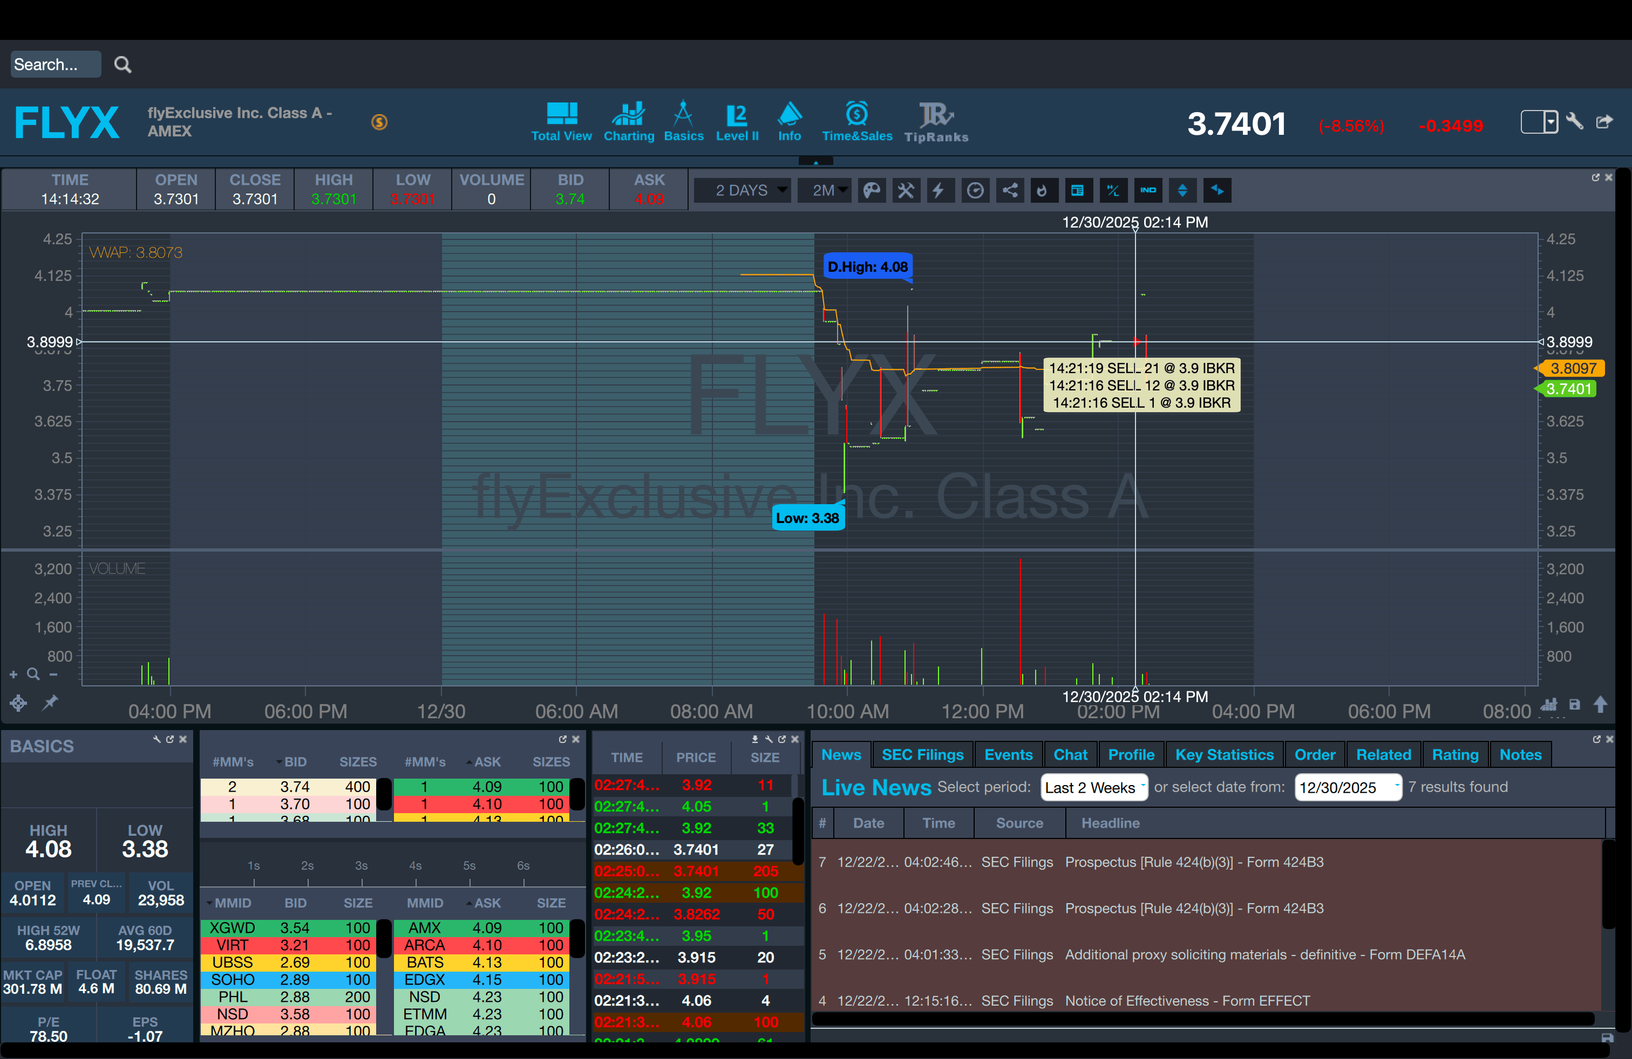Image resolution: width=1632 pixels, height=1059 pixels.
Task: Click the chart tools wrench-hammer icon
Action: point(906,190)
